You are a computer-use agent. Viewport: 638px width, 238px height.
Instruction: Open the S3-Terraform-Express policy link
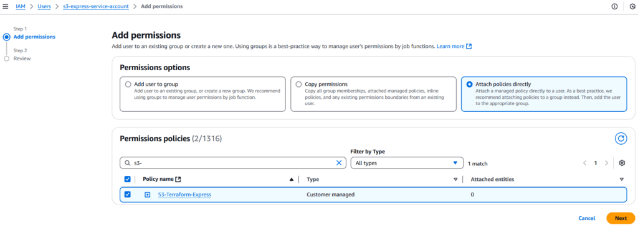(x=184, y=195)
